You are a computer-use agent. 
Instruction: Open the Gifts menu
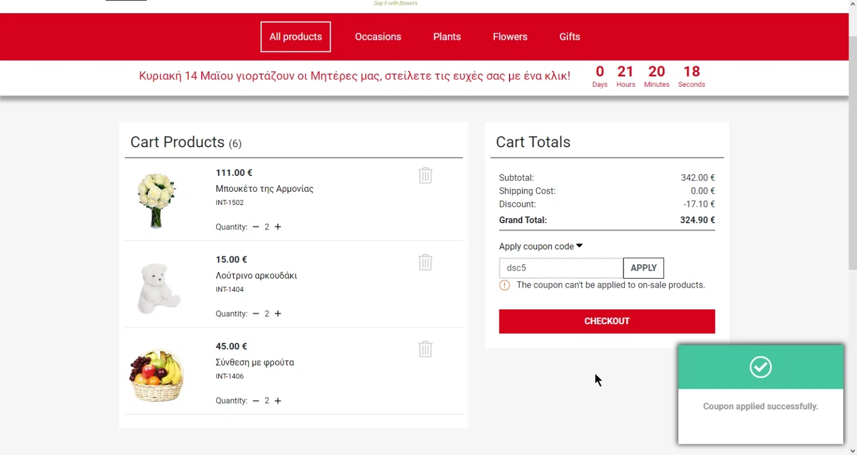point(570,37)
